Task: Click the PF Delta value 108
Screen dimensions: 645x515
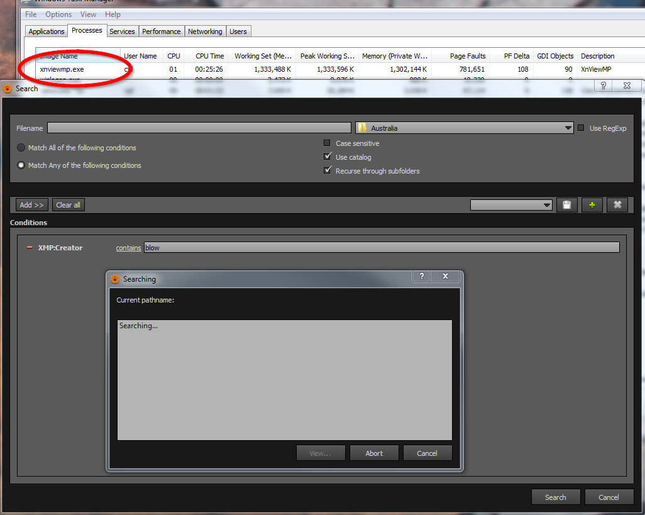Action: (x=523, y=69)
